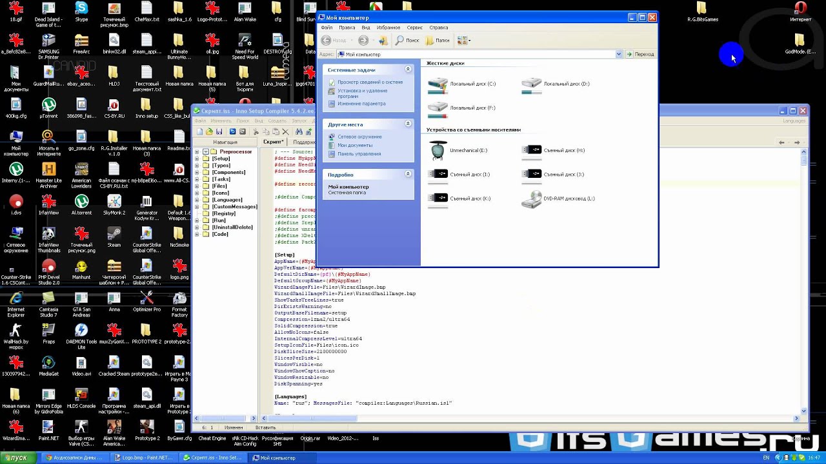The height and width of the screenshot is (464, 826).
Task: Expand the [Languages] tree node
Action: [197, 200]
